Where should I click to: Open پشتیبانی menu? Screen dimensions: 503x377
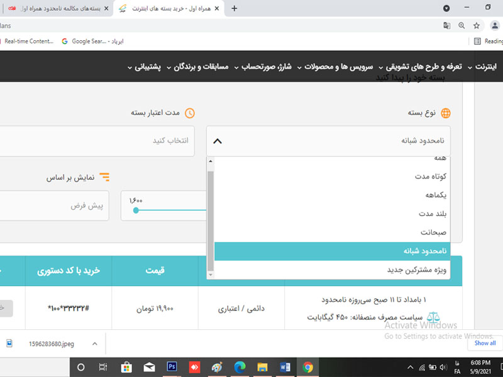pyautogui.click(x=145, y=67)
